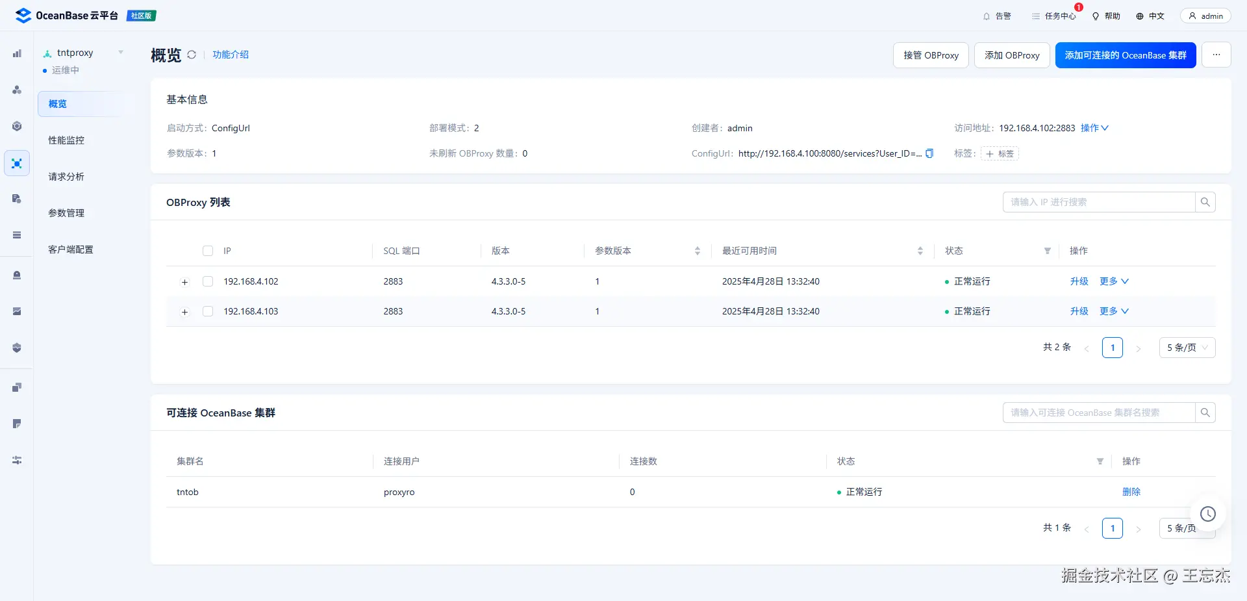This screenshot has height=601, width=1247.
Task: Click 升级 for 192.168.4.103
Action: point(1079,311)
